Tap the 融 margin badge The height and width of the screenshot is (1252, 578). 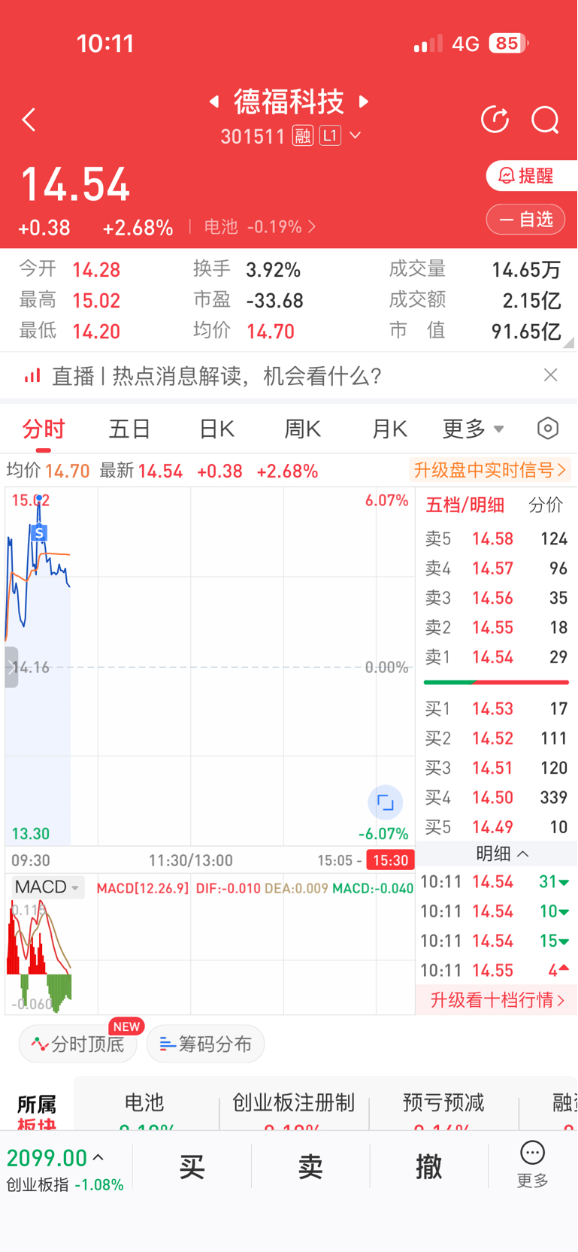tap(303, 135)
